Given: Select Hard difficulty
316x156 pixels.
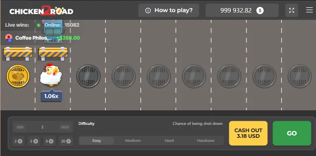Looking at the screenshot, I should [x=169, y=141].
